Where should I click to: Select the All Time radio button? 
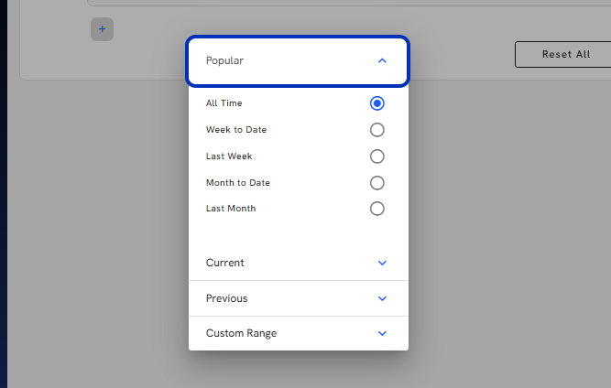pyautogui.click(x=376, y=103)
